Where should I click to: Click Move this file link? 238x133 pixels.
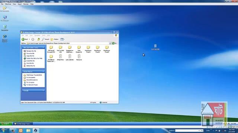tap(30, 53)
